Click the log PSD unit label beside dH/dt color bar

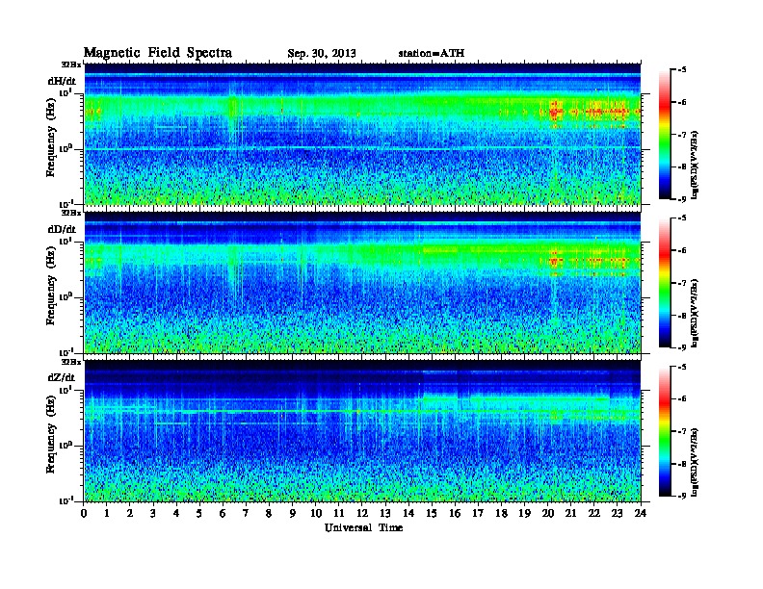tap(696, 165)
